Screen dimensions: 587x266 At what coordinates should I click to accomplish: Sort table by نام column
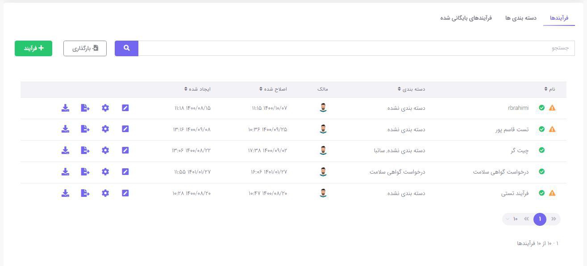tap(550, 89)
